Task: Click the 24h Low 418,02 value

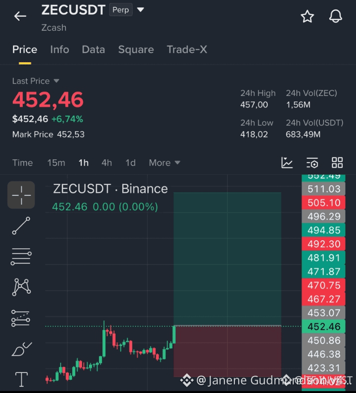Action: 254,134
